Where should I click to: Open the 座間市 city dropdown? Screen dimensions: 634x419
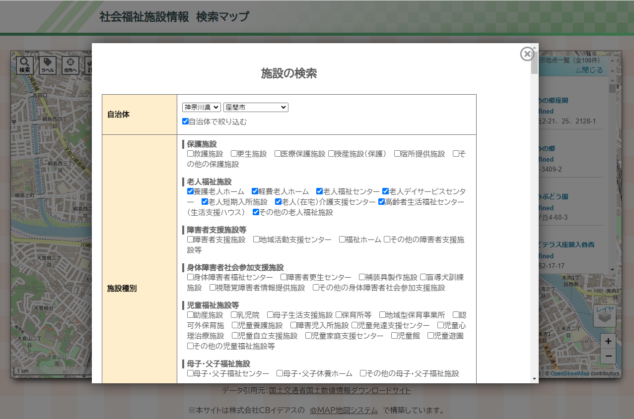[x=256, y=107]
